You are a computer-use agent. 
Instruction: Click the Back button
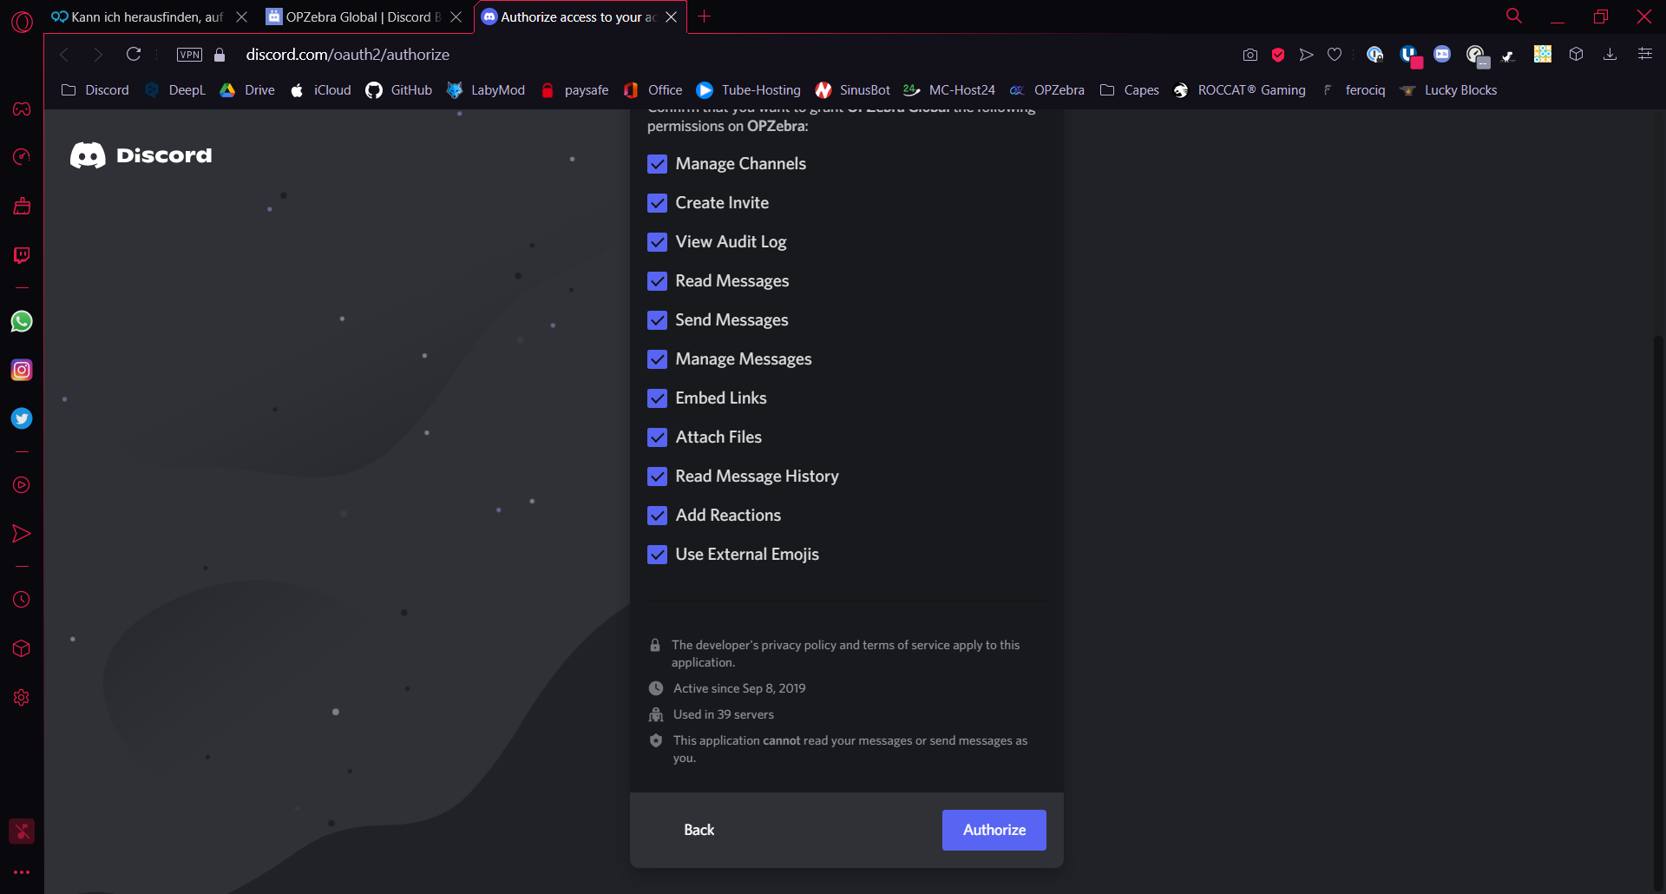click(x=699, y=830)
